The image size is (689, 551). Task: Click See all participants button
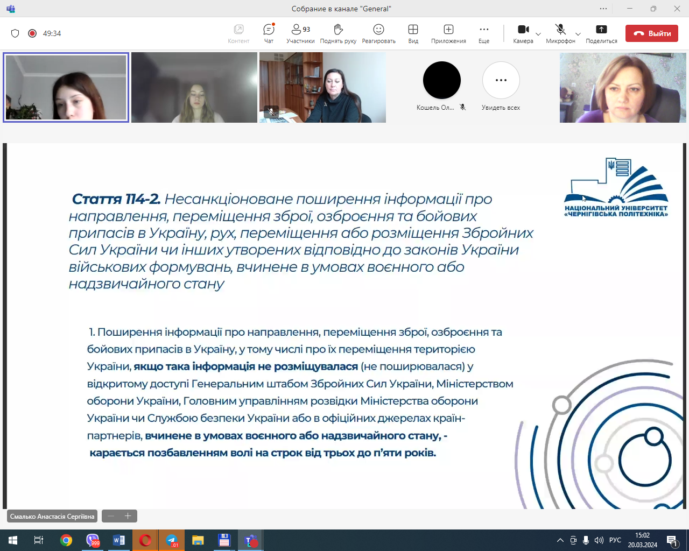[x=501, y=81]
